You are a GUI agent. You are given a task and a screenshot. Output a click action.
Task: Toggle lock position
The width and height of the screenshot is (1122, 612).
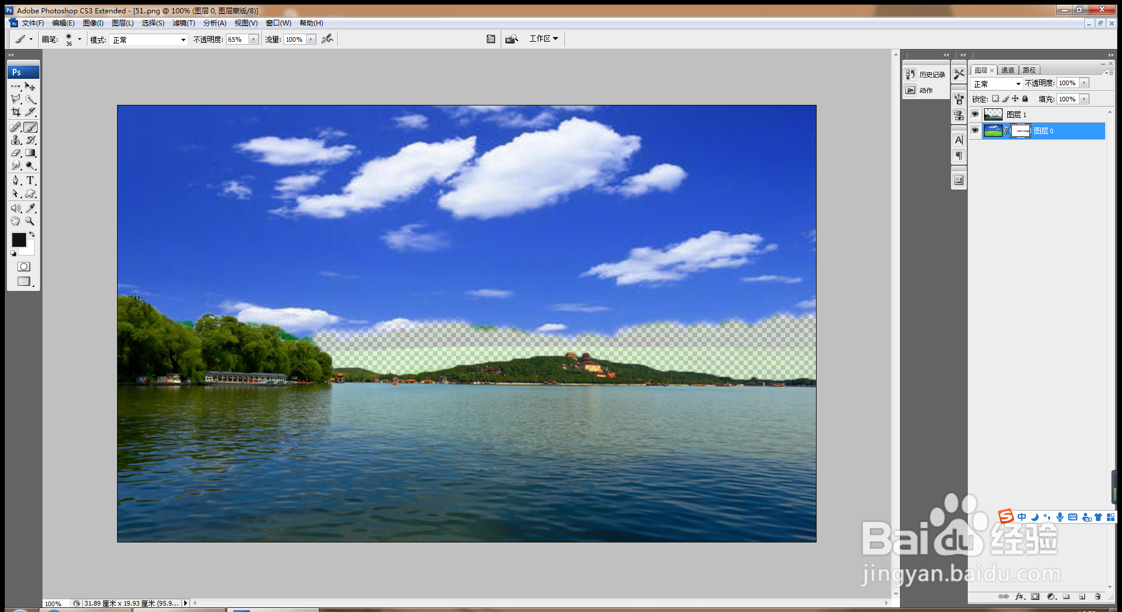pyautogui.click(x=1015, y=99)
